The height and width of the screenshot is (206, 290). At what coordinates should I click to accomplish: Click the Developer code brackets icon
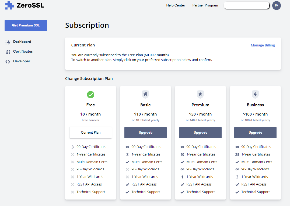[x=8, y=62]
